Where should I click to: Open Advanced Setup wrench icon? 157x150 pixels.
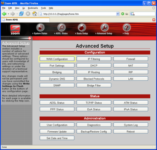tap(104, 28)
